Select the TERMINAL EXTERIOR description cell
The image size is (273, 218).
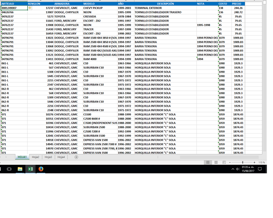point(166,8)
